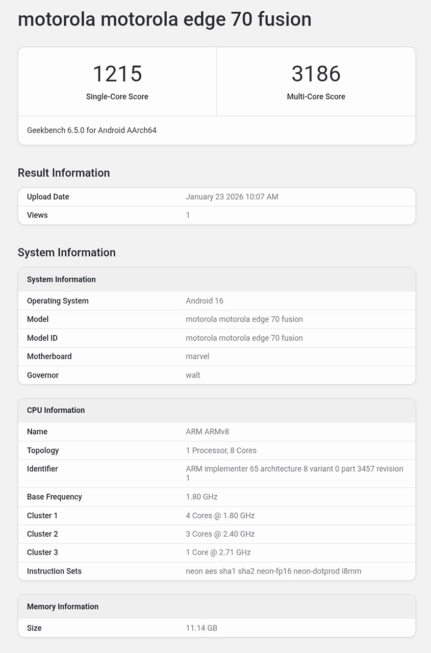Image resolution: width=431 pixels, height=653 pixels.
Task: Select the Upload Date value January 23 2026
Action: click(x=232, y=197)
